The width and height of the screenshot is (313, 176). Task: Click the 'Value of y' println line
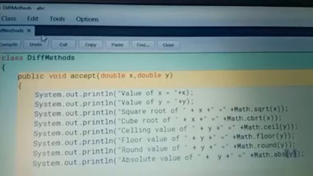[x=114, y=103]
